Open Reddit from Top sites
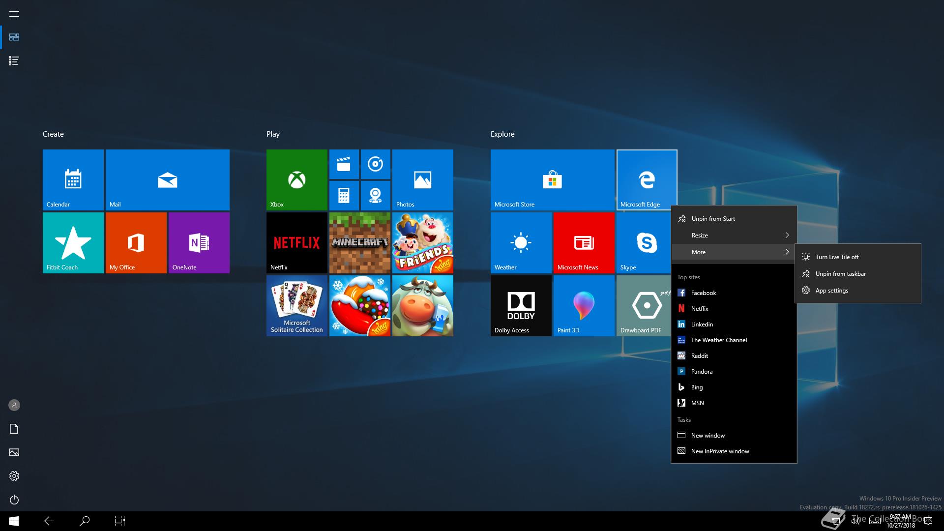This screenshot has width=944, height=531. click(x=734, y=356)
